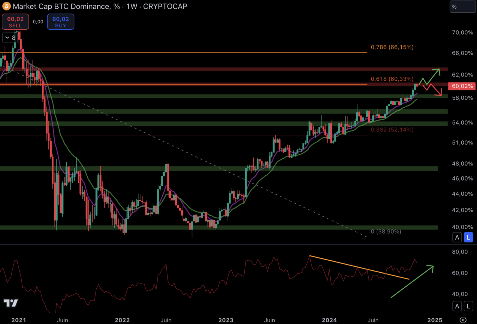Open the % unit selector dropdown
This screenshot has height=324, width=477.
pyautogui.click(x=462, y=7)
